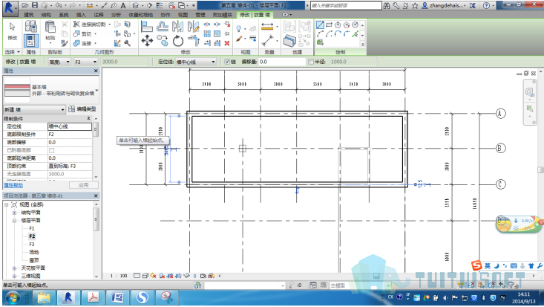Screen dimensions: 544x307
Task: Close the Properties panel
Action: point(96,71)
